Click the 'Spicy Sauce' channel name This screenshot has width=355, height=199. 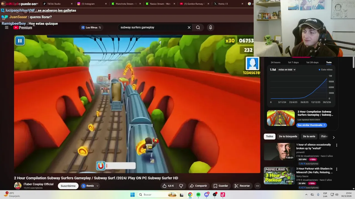303,176
